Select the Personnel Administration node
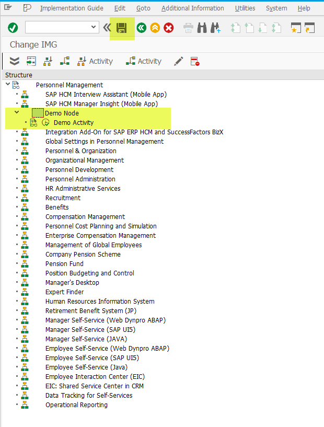Image resolution: width=324 pixels, height=427 pixels. pyautogui.click(x=80, y=179)
